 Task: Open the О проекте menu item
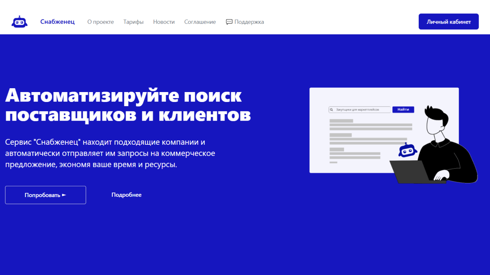pyautogui.click(x=101, y=22)
